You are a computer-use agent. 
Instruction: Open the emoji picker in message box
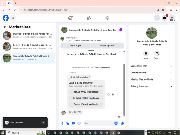click(116, 123)
